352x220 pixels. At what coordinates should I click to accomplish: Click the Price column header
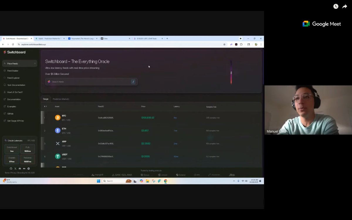tap(143, 106)
